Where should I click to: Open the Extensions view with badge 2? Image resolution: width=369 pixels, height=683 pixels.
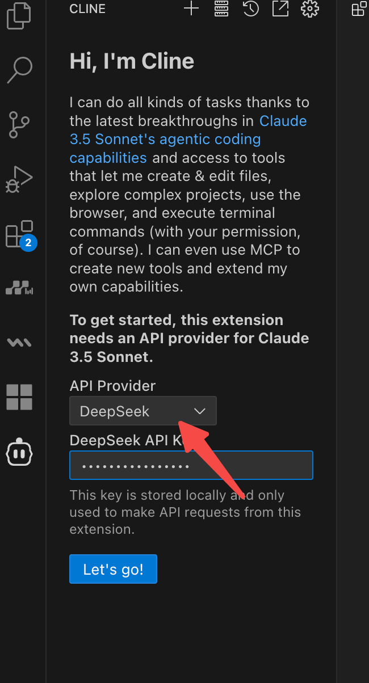click(x=20, y=234)
